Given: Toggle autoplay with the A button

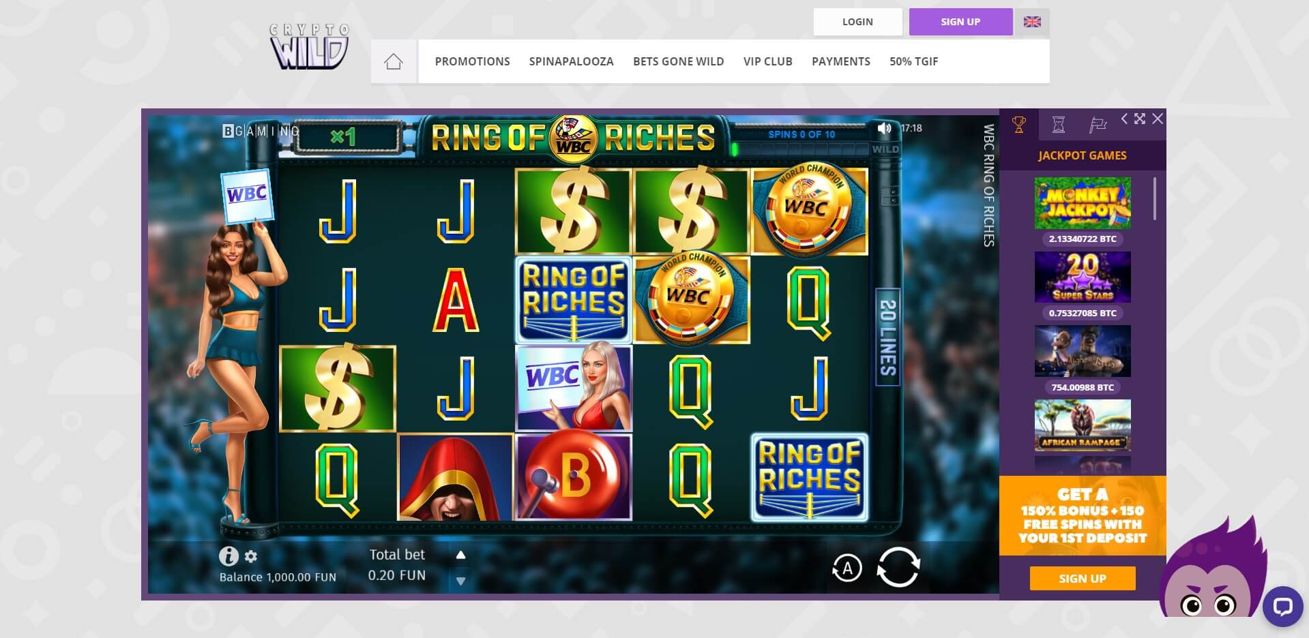Looking at the screenshot, I should [x=847, y=568].
